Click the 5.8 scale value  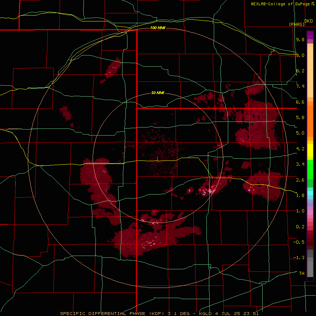point(300,118)
